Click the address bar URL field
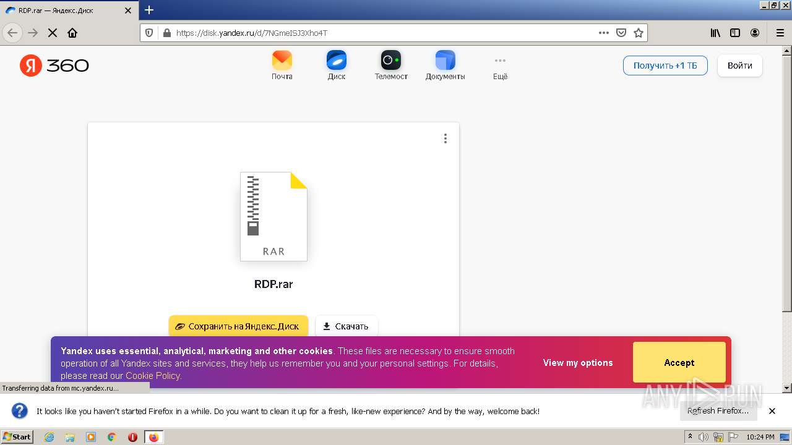Viewport: 792px width, 445px height. [x=384, y=33]
